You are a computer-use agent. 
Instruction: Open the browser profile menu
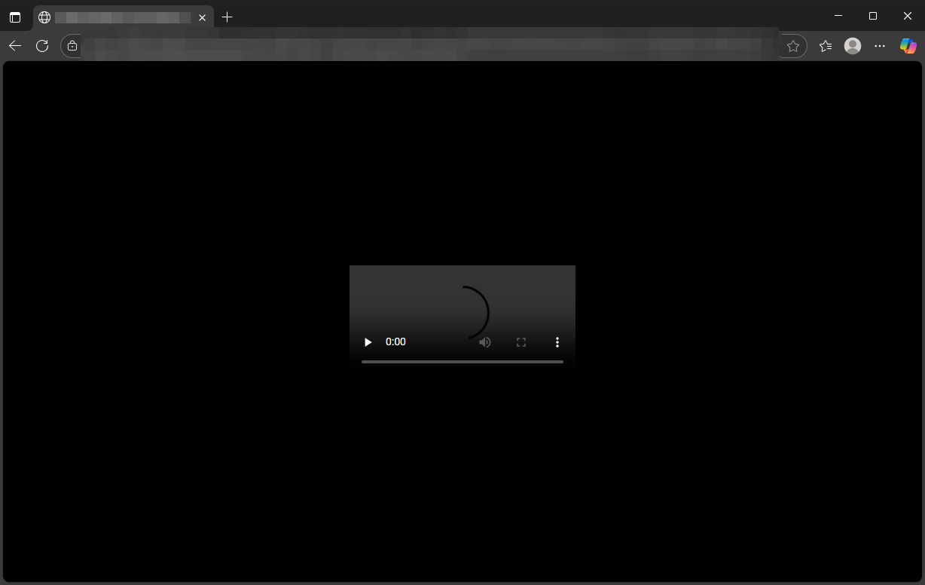853,46
